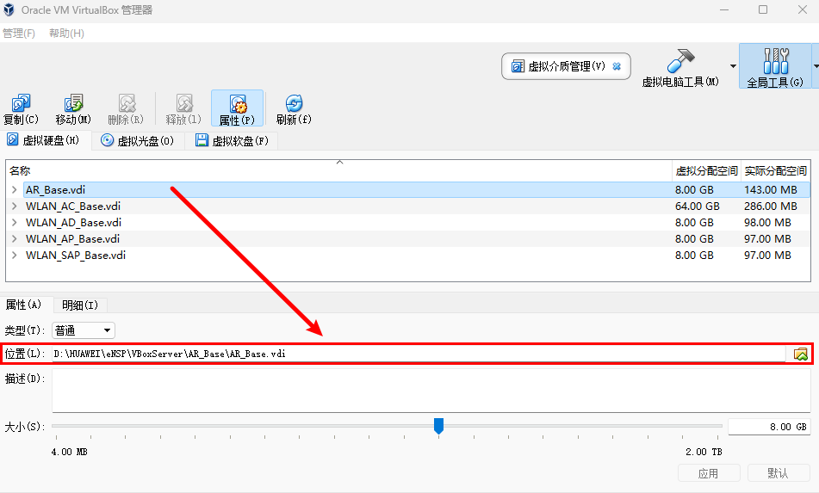Screen dimensions: 819x493
Task: Sort by Actual Size (实际分配空间) column
Action: (776, 170)
